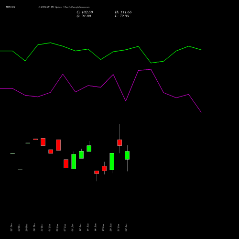The height and width of the screenshot is (239, 239).
Task: Click the 20 Jan date axis label
Action: pyautogui.click(x=110, y=228)
